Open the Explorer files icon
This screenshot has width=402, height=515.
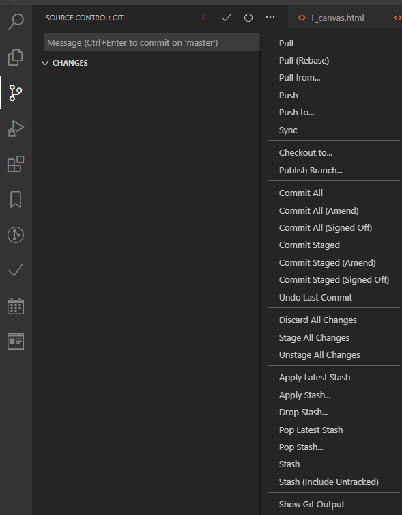point(16,57)
